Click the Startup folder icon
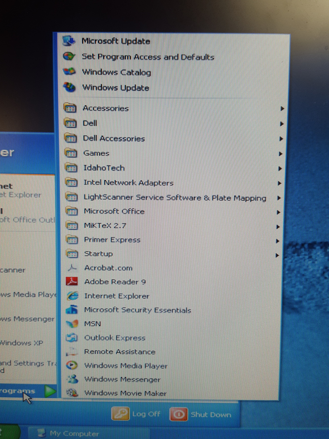Screen dimensions: 329x439 [72, 254]
